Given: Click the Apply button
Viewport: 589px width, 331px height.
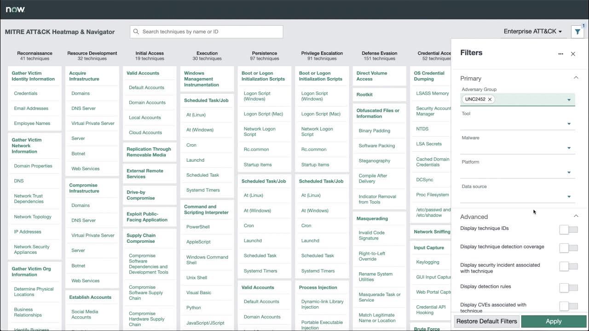Looking at the screenshot, I should tap(554, 321).
